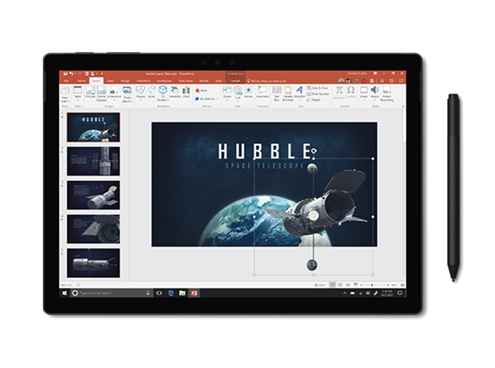Switch to the Draw tab
This screenshot has height=368, width=495.
[110, 81]
